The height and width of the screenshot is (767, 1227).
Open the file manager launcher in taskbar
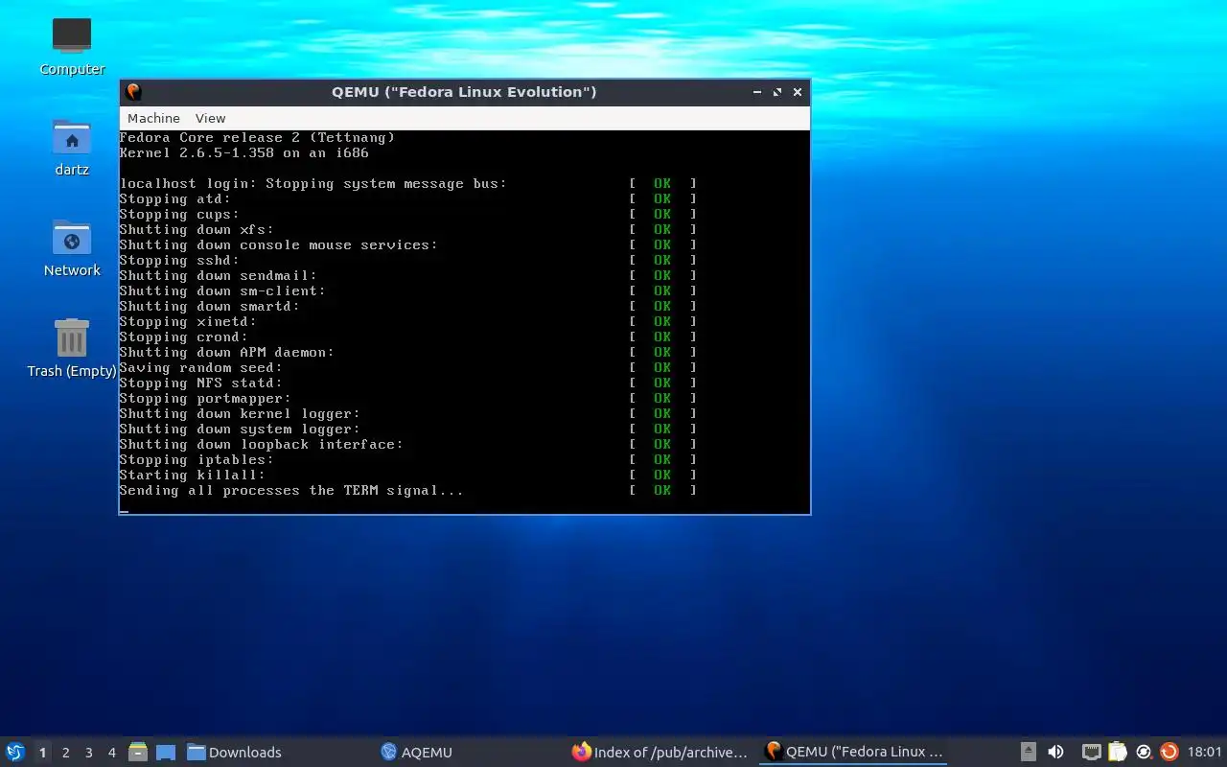[x=138, y=752]
